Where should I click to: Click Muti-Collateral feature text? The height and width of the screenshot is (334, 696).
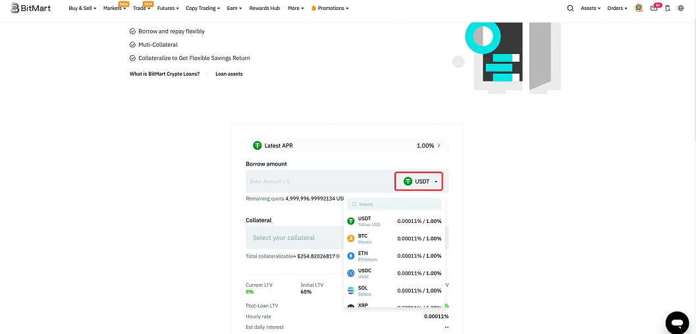[x=157, y=45]
